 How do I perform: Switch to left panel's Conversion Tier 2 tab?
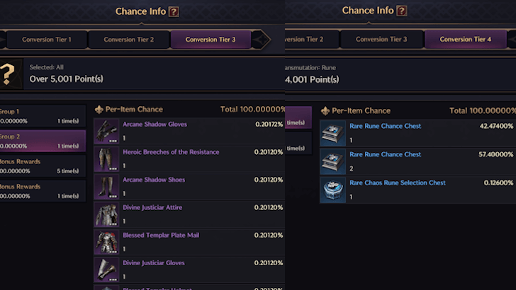point(128,40)
